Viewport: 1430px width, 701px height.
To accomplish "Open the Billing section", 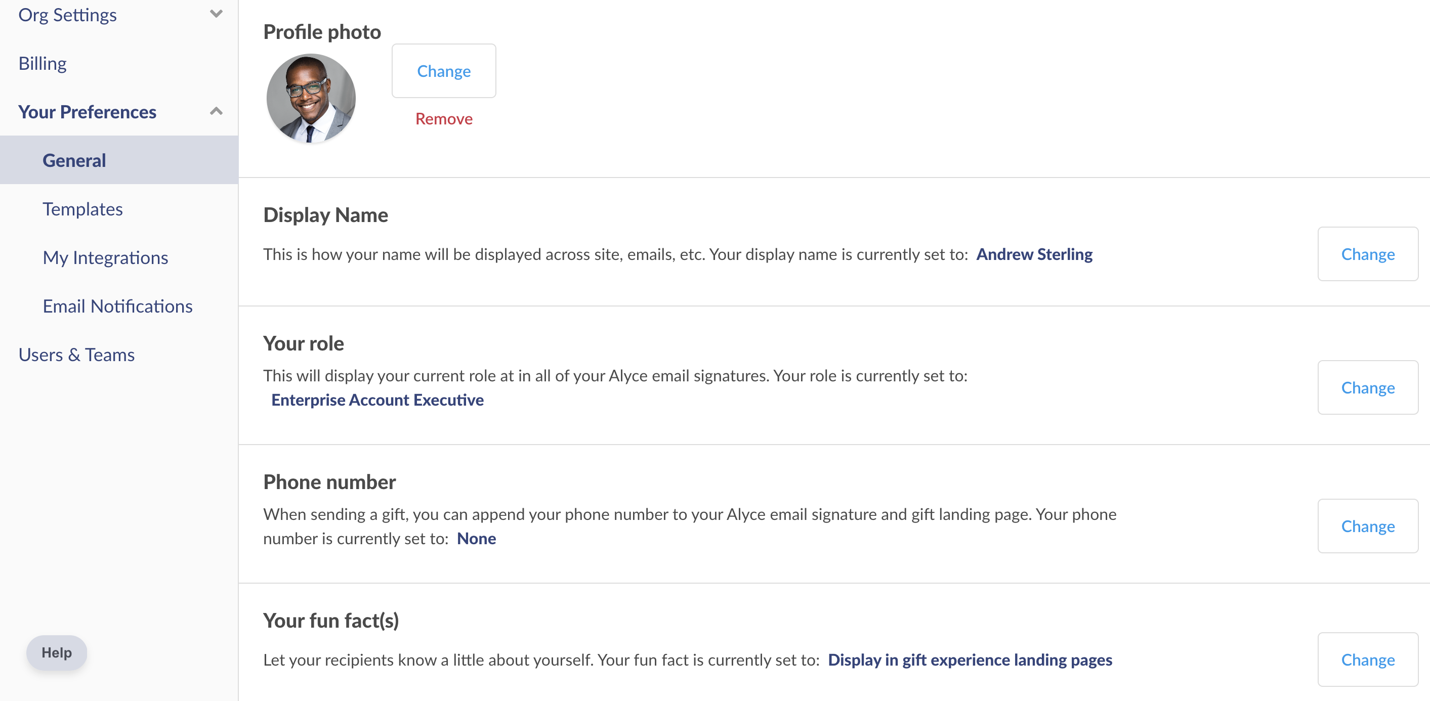I will click(43, 63).
